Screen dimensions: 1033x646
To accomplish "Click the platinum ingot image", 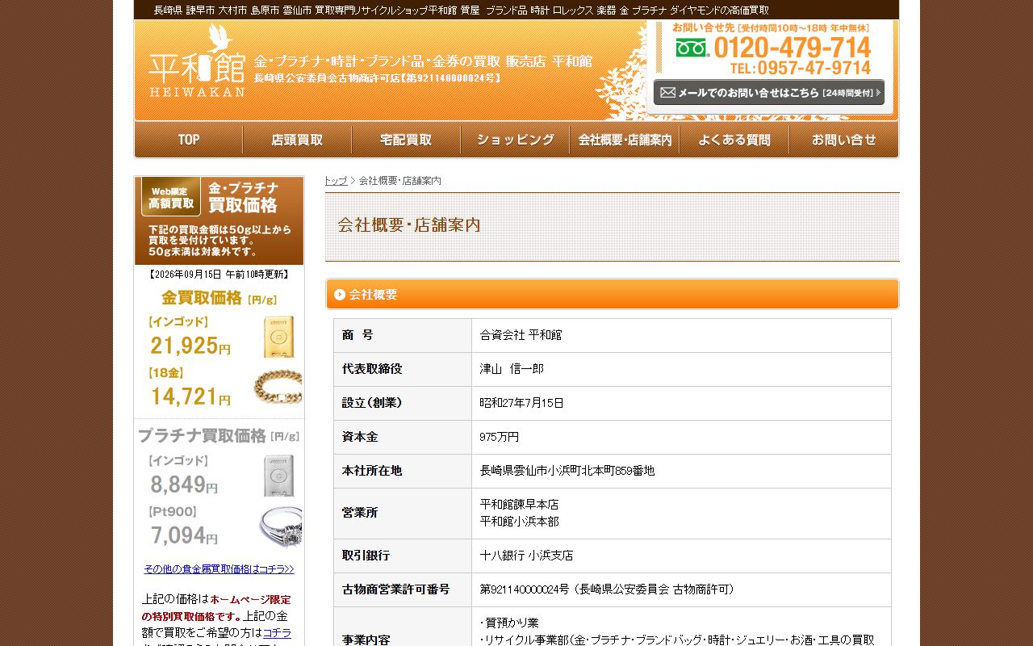I will (278, 476).
